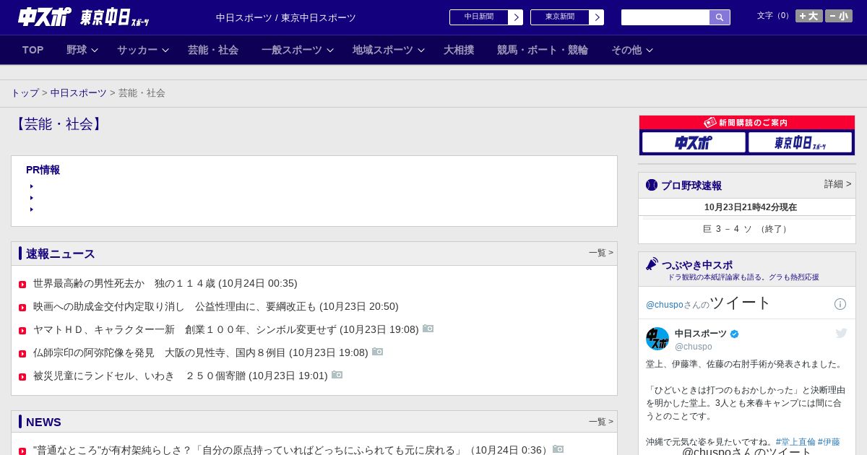This screenshot has height=455, width=867.
Task: Open the 芸能・社会 menu item
Action: [x=213, y=50]
